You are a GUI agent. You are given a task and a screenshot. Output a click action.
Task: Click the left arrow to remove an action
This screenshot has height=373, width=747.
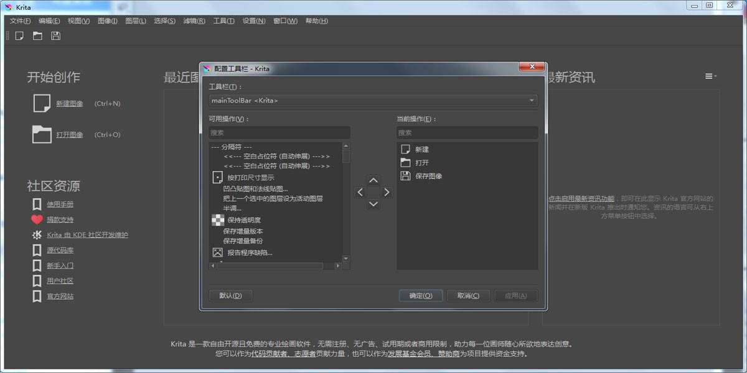click(x=360, y=192)
